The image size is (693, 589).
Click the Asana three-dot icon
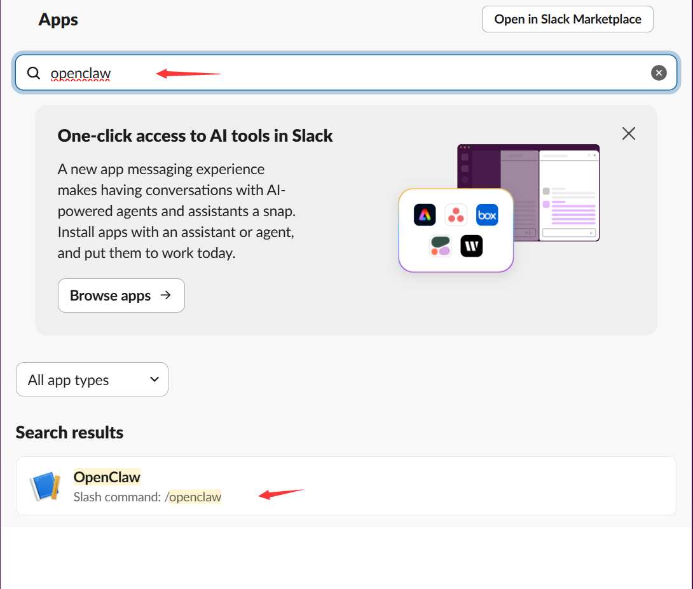[456, 215]
